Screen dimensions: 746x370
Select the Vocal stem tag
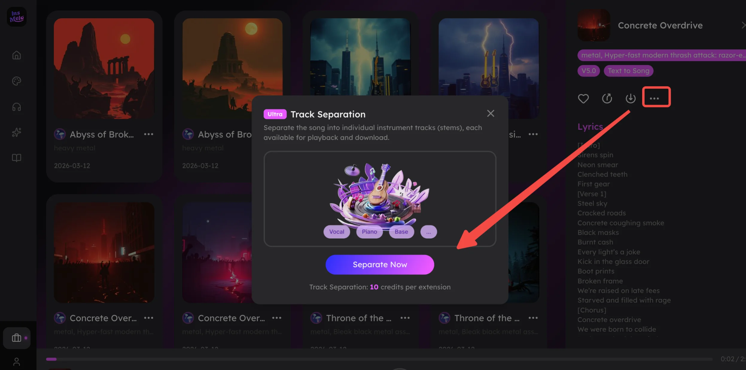[337, 232]
